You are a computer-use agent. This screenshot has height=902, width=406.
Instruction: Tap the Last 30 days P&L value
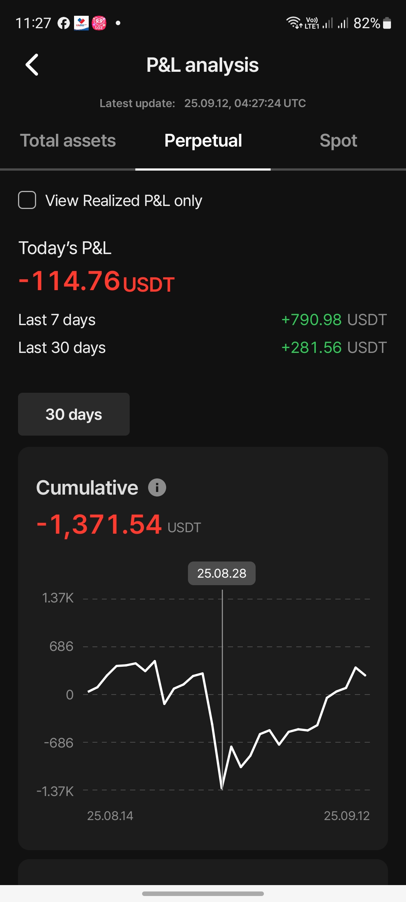pos(334,348)
